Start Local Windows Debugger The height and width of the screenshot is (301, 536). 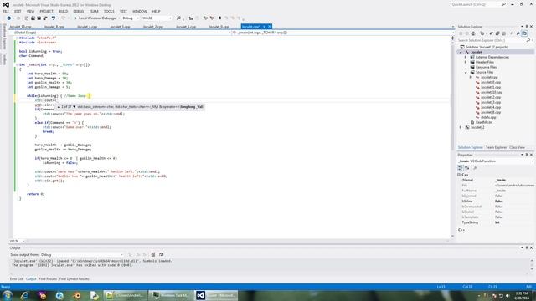coord(95,18)
